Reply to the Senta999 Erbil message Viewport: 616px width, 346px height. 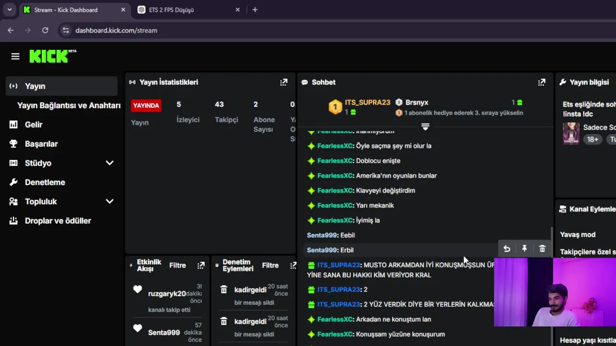click(507, 248)
